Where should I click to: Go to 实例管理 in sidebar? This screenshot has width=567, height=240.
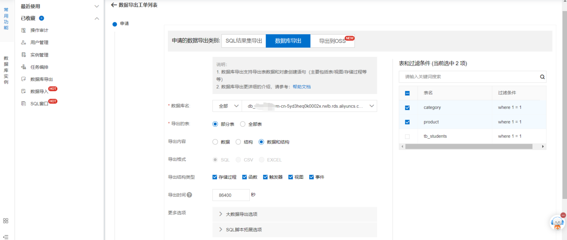pos(39,55)
